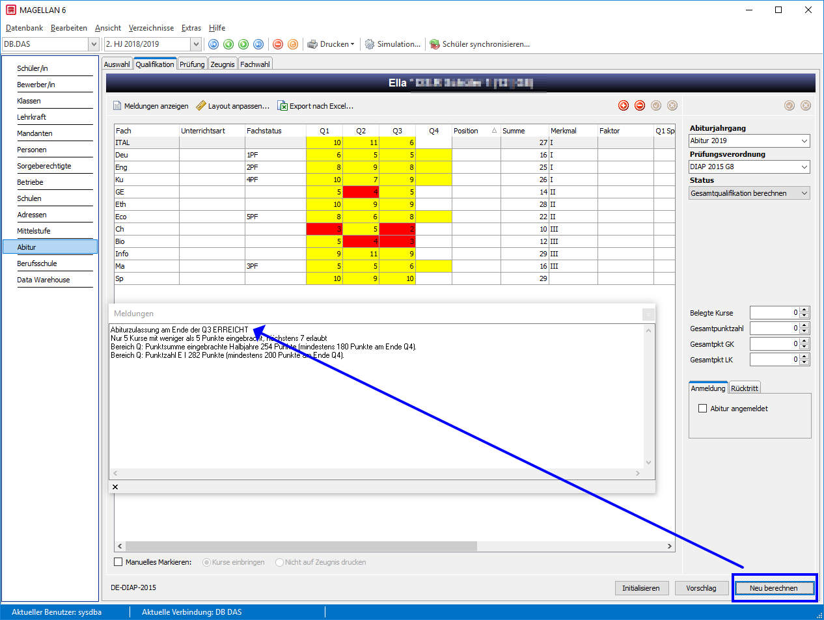Select Kurse einbringen radio button
Image resolution: width=824 pixels, height=620 pixels.
coord(206,562)
